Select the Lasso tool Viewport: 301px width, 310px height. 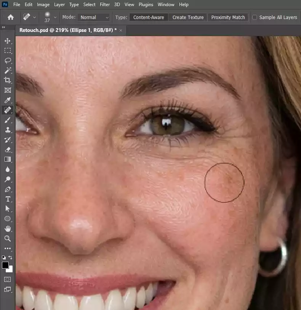8,60
